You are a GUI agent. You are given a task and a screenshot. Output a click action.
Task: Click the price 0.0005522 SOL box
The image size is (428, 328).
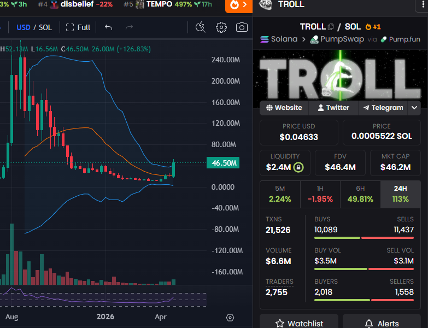(382, 132)
